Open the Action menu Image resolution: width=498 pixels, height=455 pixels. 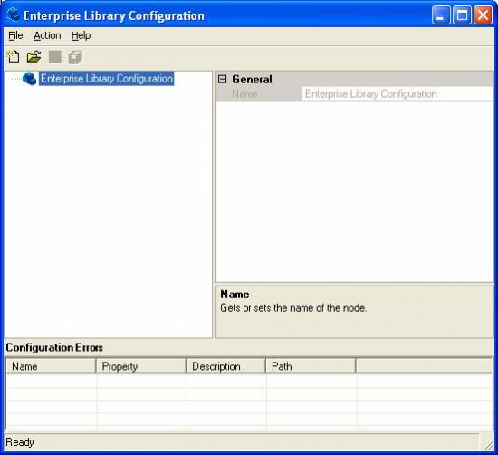click(47, 35)
